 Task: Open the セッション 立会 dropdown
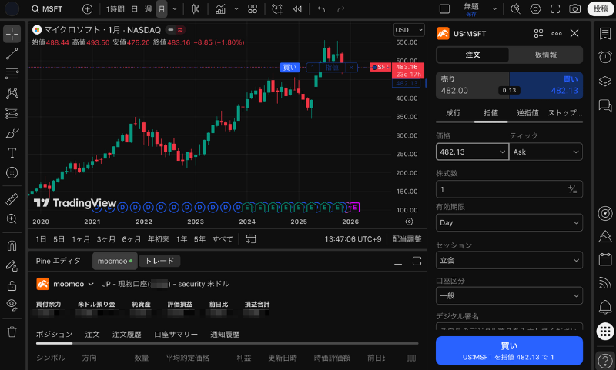pos(509,260)
